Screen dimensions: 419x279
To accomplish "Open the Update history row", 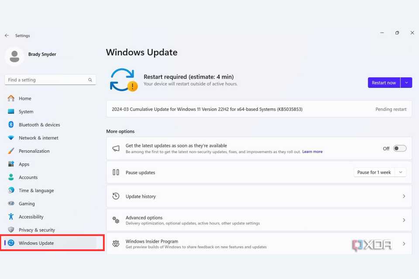I will [x=259, y=196].
